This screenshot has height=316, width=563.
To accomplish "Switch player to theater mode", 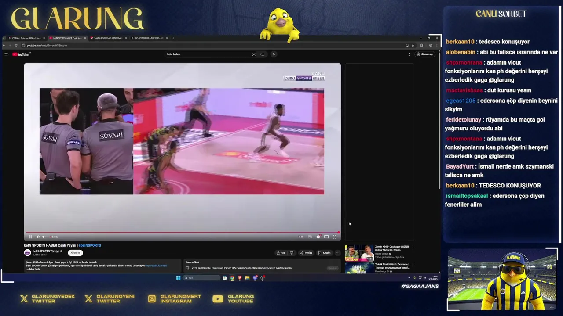I will click(326, 237).
